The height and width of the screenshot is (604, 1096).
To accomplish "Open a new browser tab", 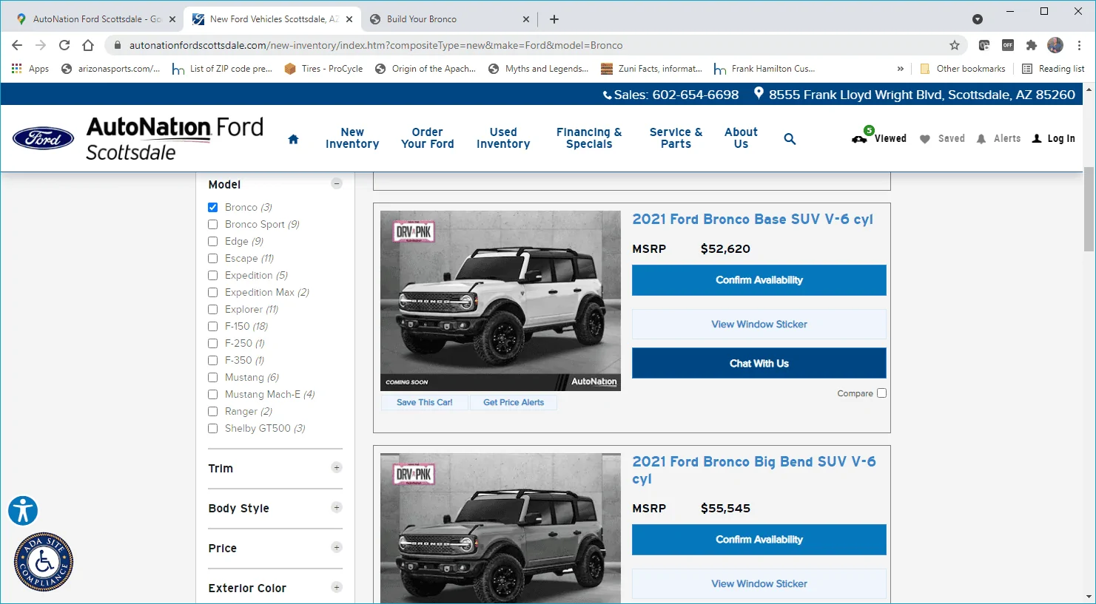I will (x=554, y=19).
